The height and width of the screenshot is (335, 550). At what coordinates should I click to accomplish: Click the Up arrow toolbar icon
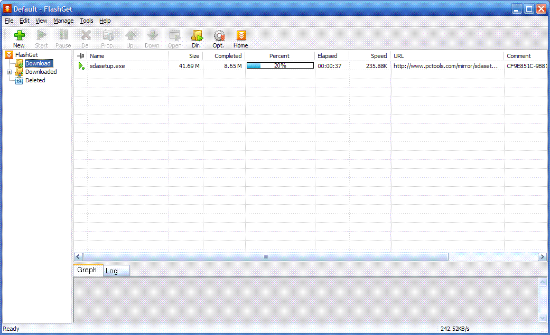point(130,35)
